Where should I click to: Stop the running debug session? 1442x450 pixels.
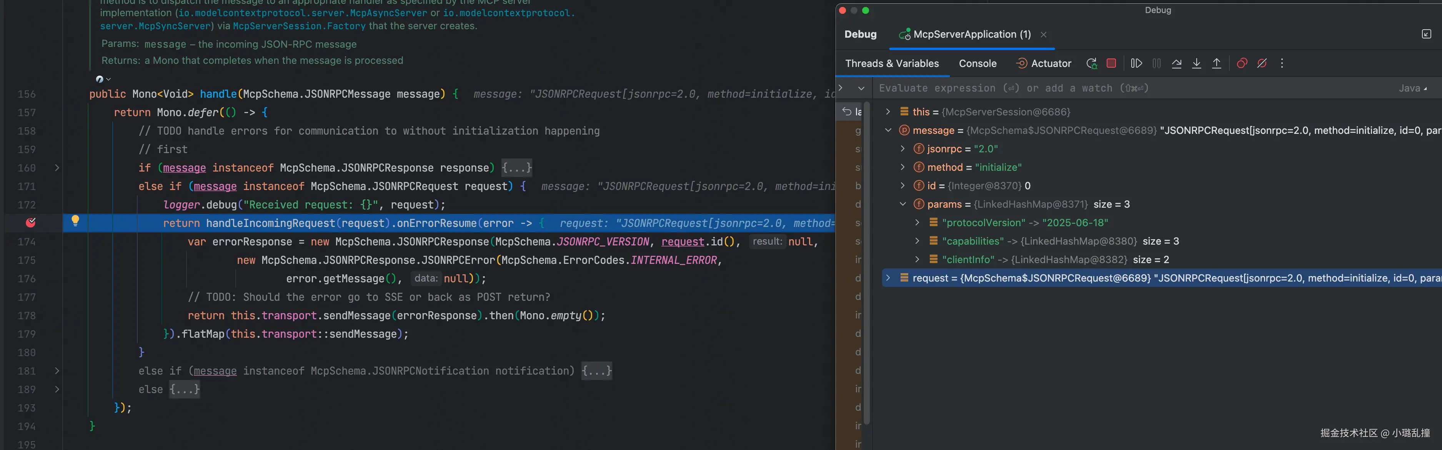coord(1111,63)
